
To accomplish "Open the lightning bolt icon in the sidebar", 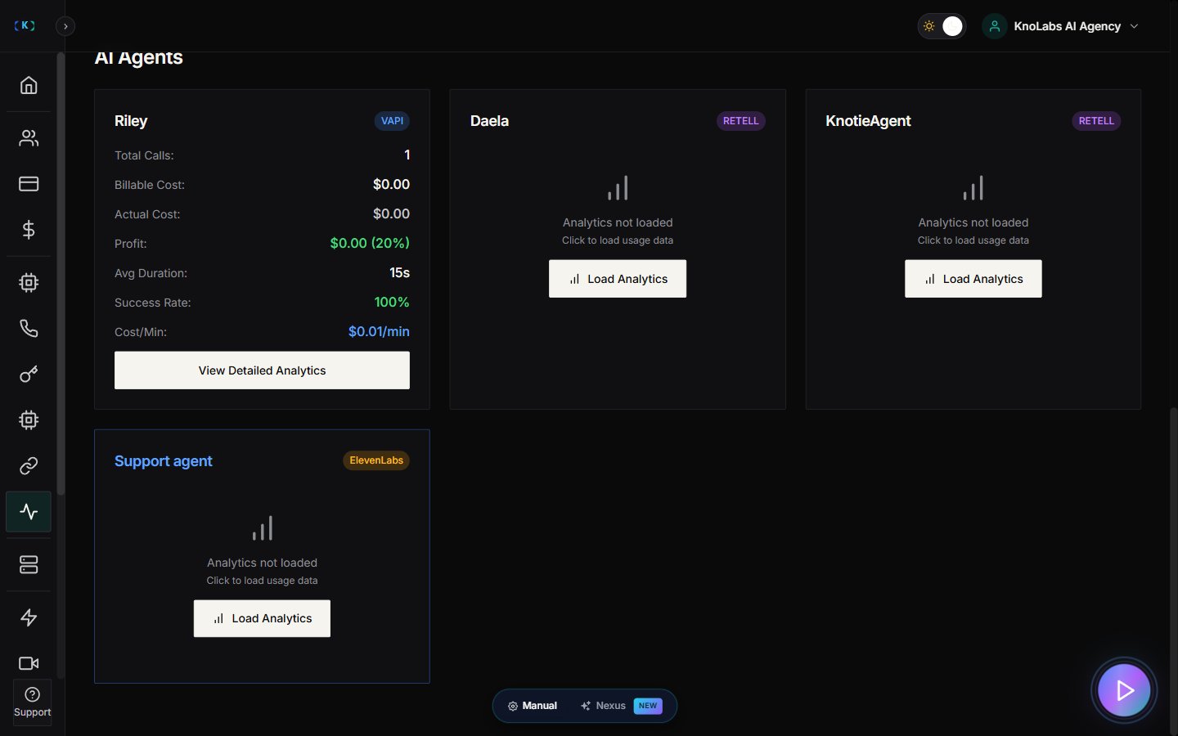I will [29, 617].
